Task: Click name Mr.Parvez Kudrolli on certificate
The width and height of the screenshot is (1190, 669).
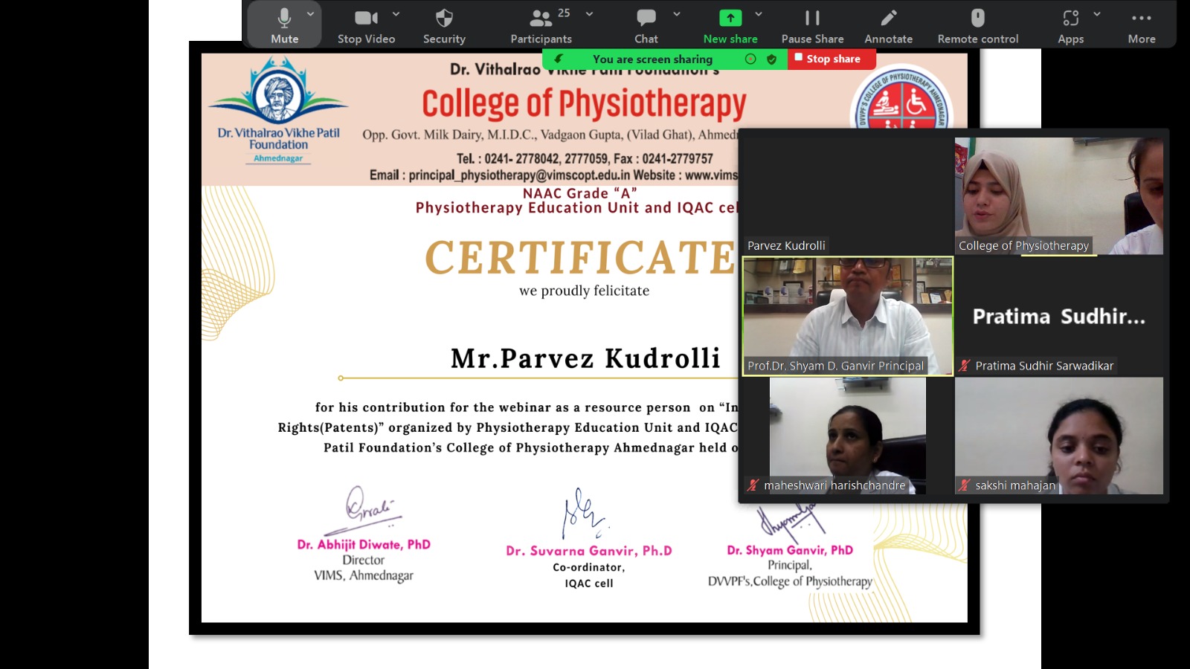Action: (x=585, y=358)
